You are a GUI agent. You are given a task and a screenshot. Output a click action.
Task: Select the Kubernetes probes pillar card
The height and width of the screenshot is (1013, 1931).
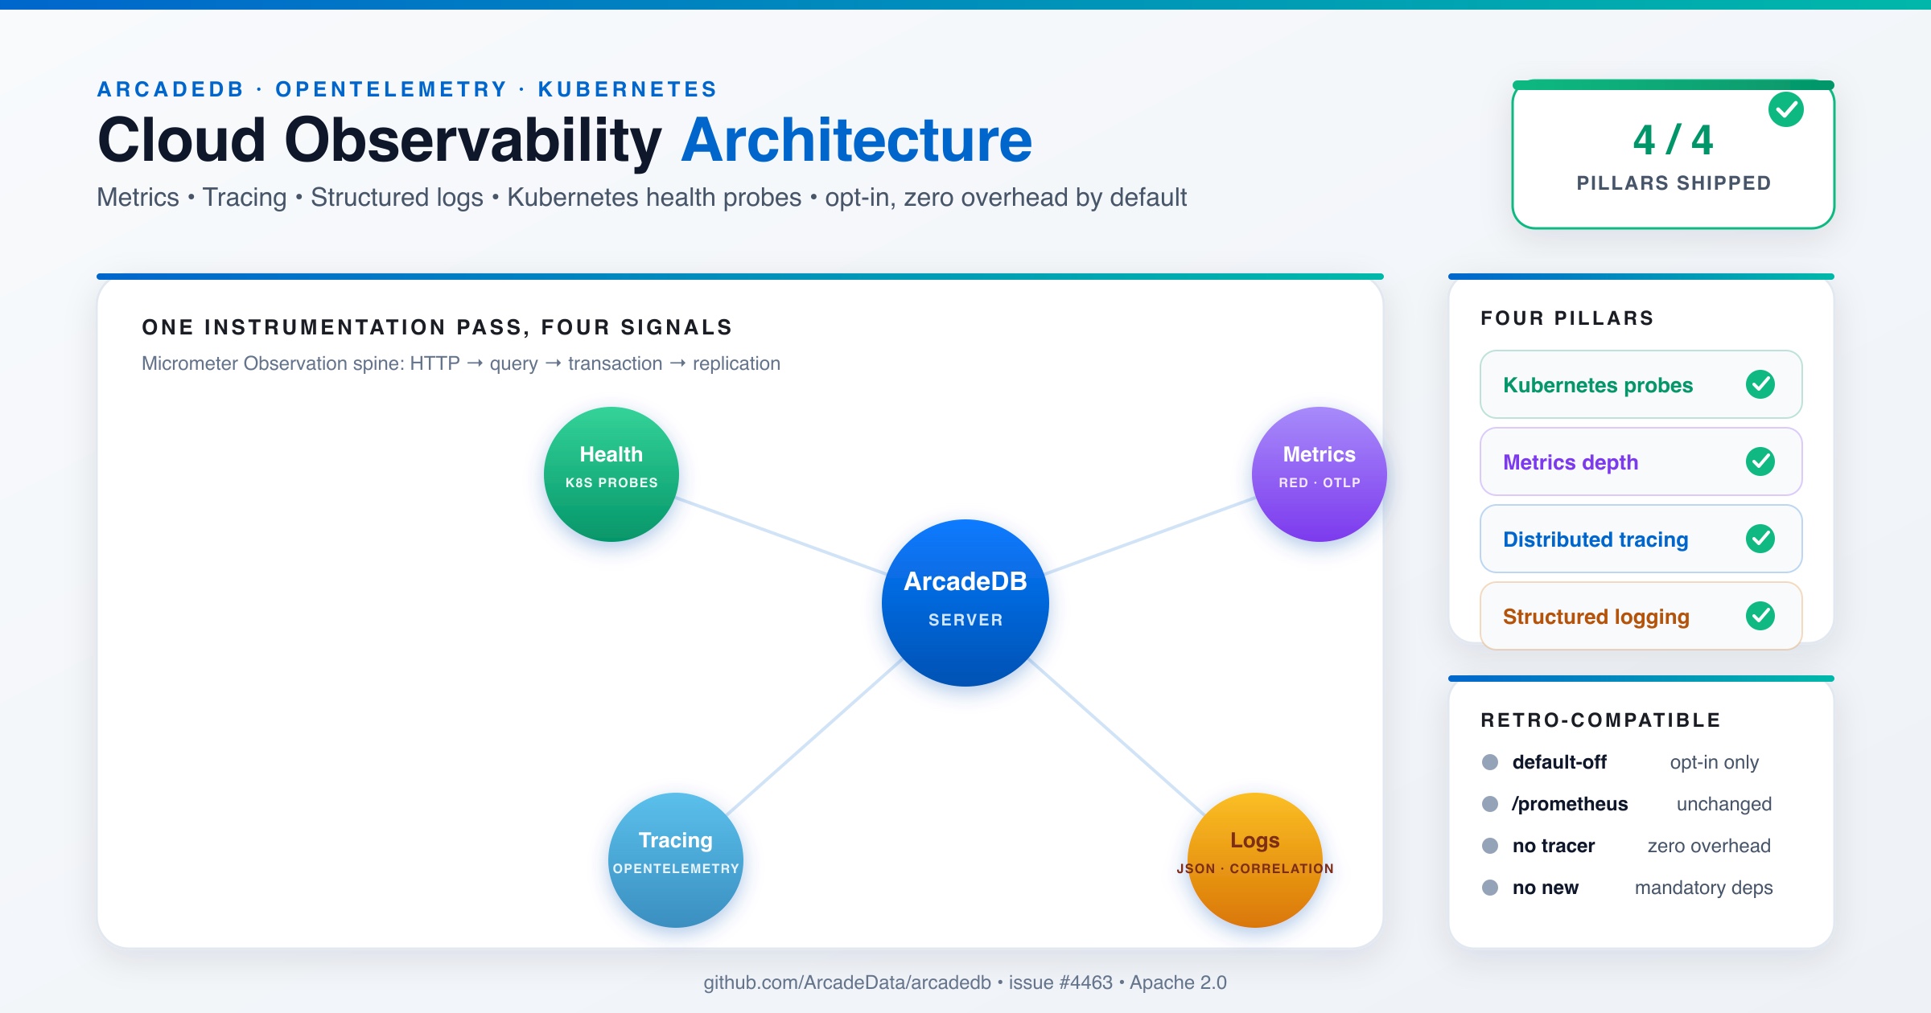(1641, 384)
